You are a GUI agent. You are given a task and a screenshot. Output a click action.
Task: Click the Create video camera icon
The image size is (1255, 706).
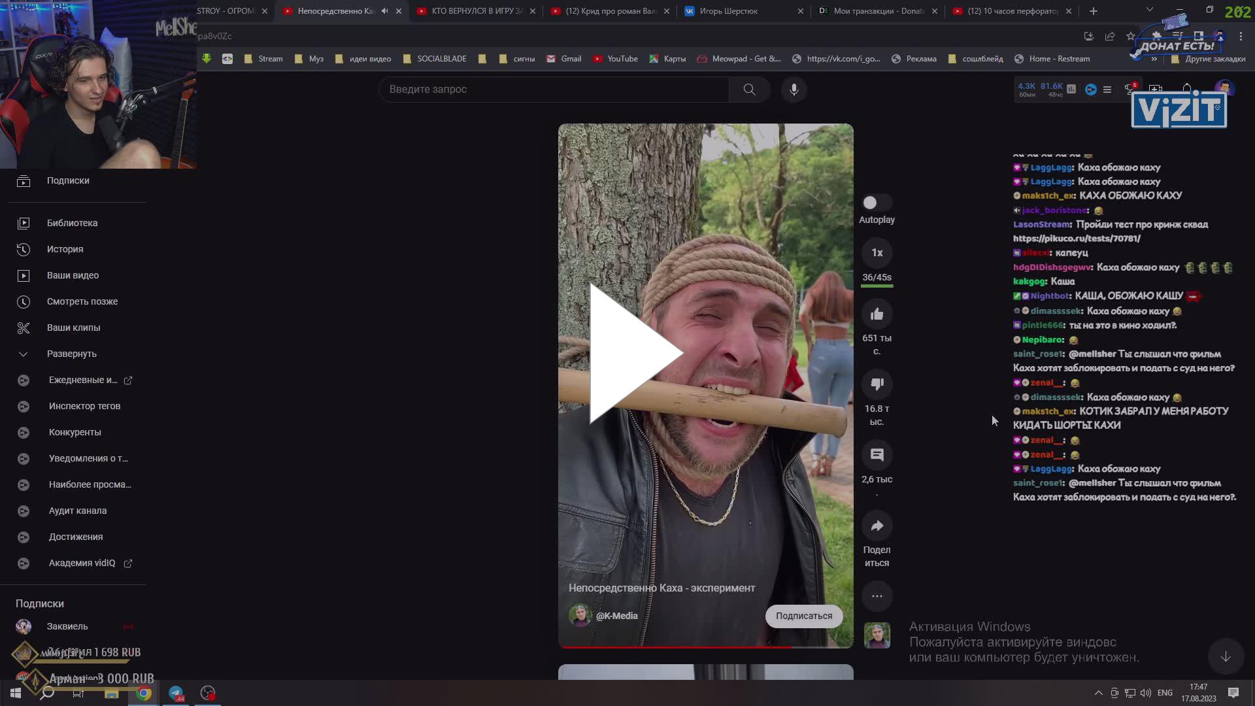coord(1156,88)
